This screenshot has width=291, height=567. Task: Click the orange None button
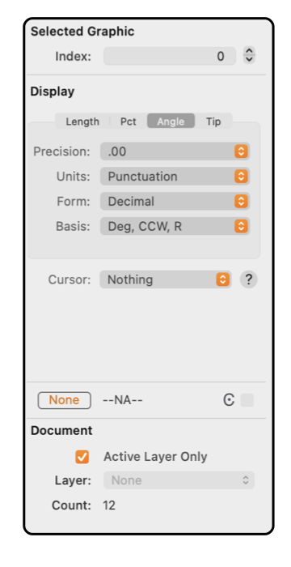coord(65,400)
